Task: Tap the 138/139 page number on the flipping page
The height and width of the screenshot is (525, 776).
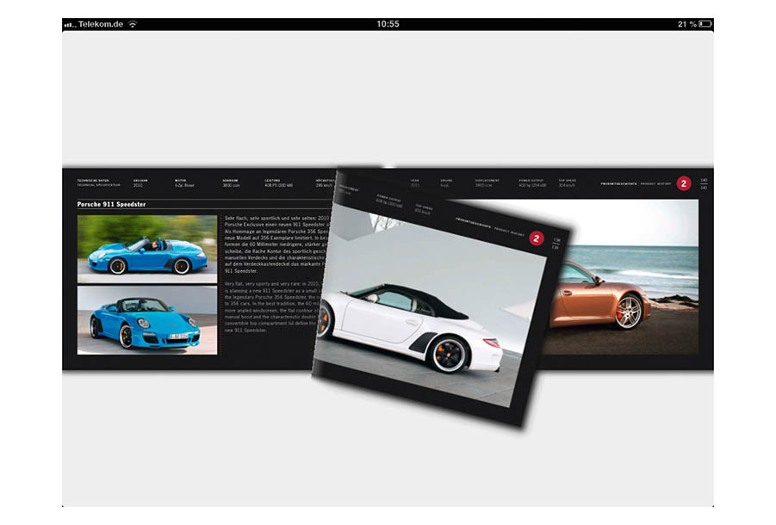Action: [x=556, y=244]
